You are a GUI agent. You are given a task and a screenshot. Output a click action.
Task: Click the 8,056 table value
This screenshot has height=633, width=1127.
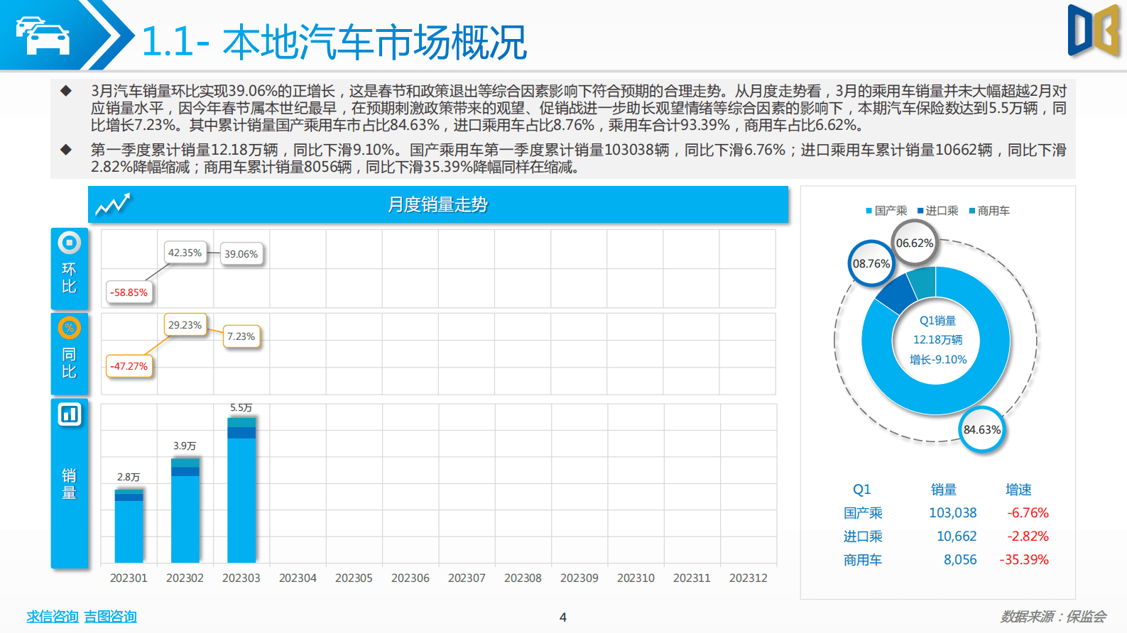tap(960, 560)
